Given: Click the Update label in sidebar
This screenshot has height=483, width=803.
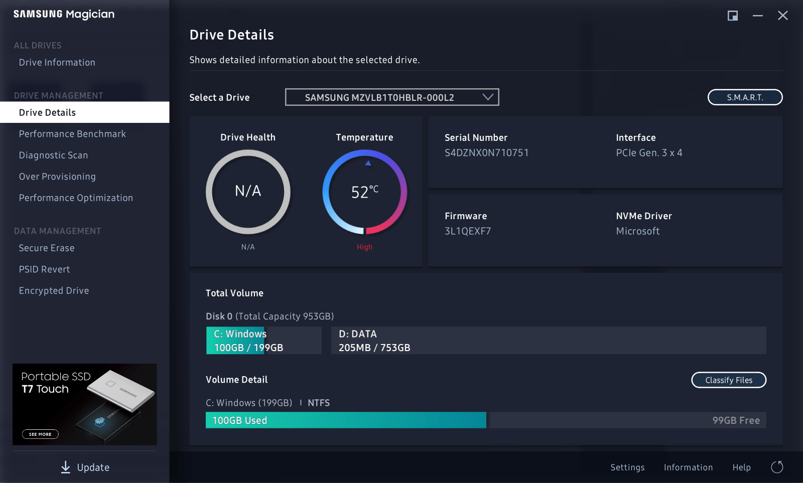Looking at the screenshot, I should (93, 467).
